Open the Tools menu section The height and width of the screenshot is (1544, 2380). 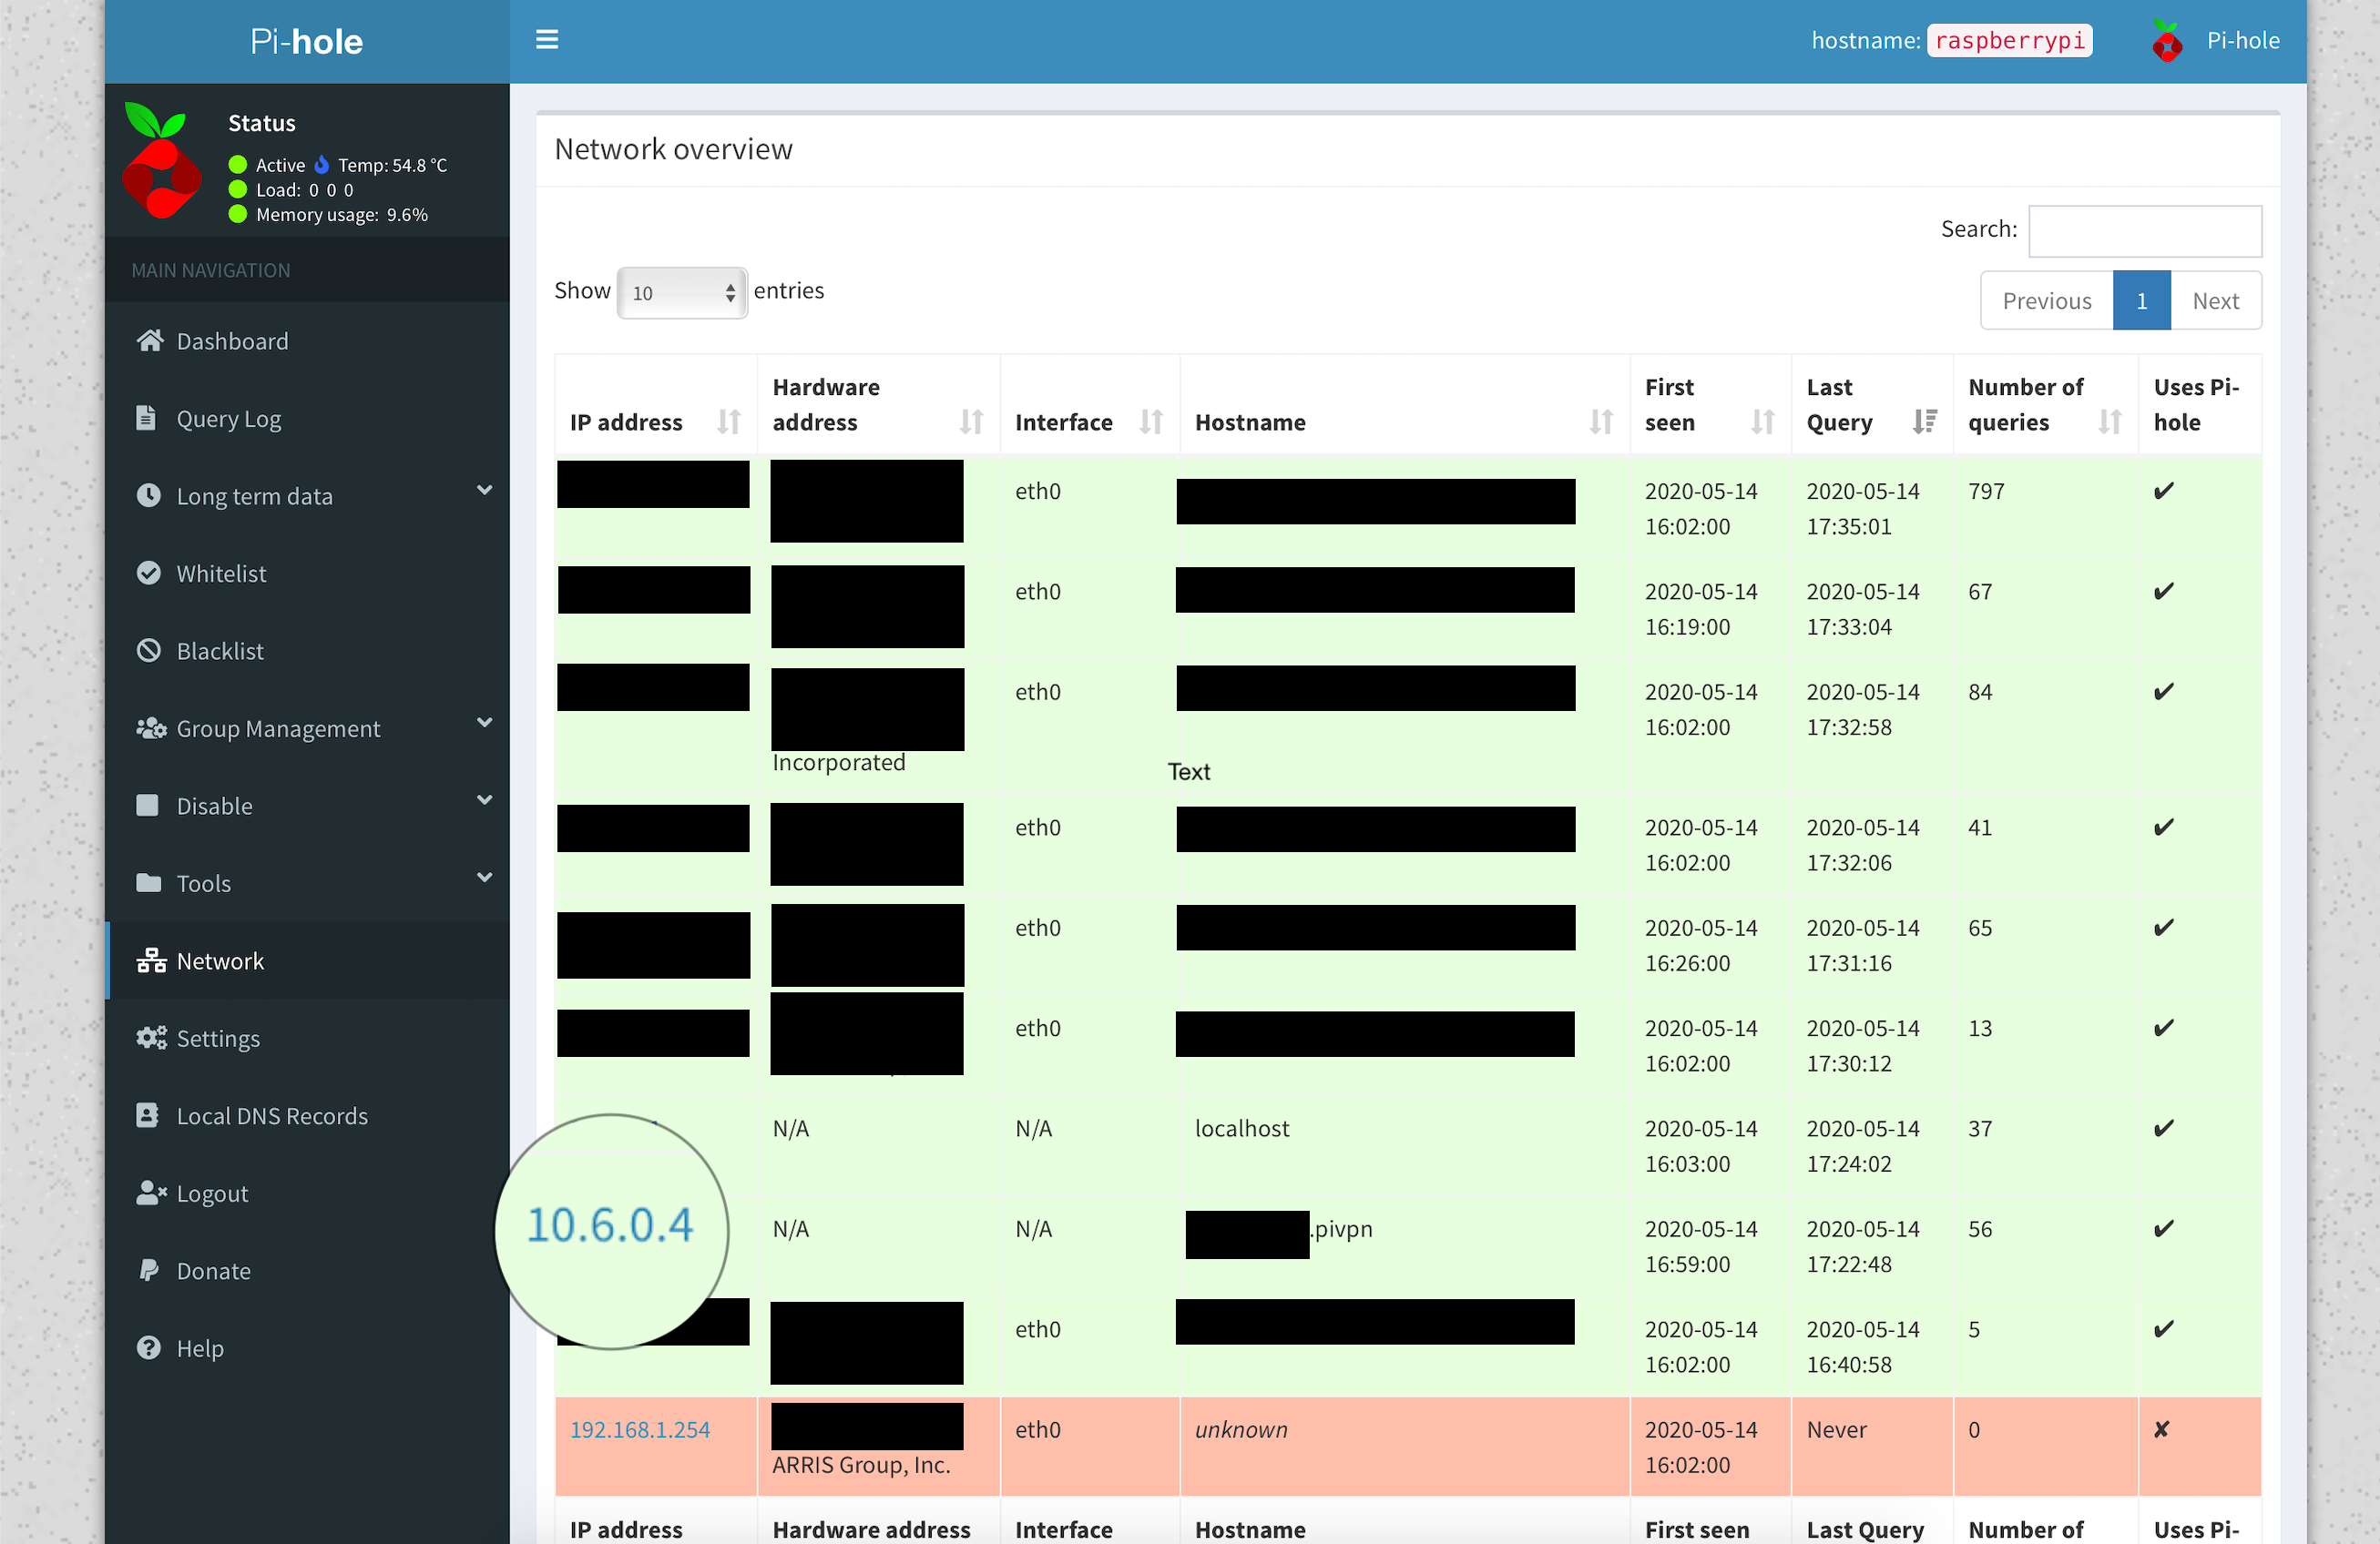click(x=203, y=882)
